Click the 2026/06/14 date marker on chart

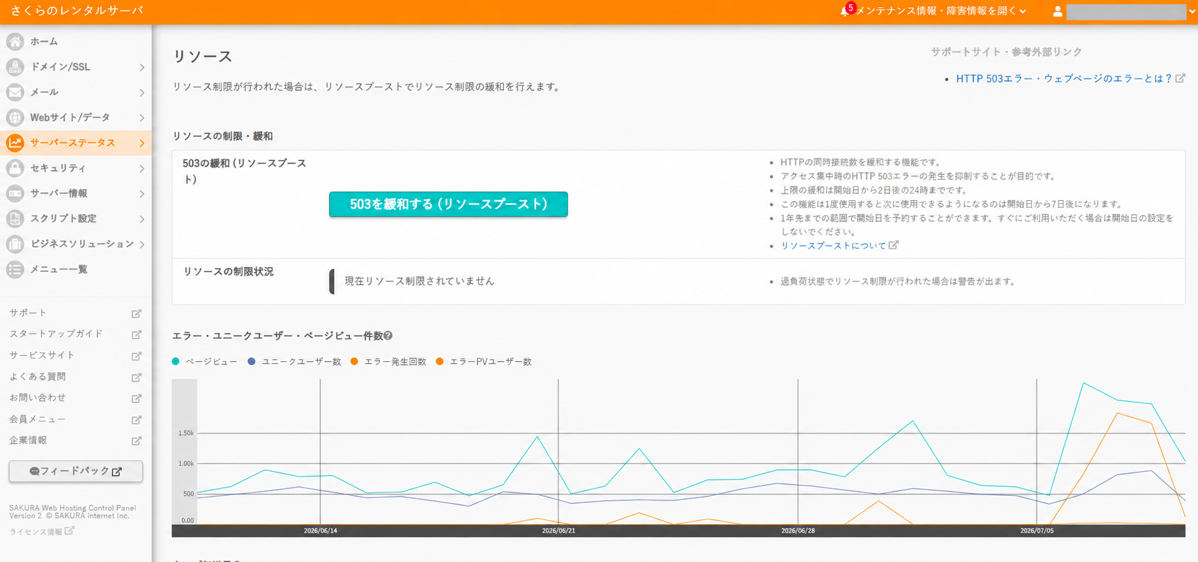pyautogui.click(x=320, y=531)
